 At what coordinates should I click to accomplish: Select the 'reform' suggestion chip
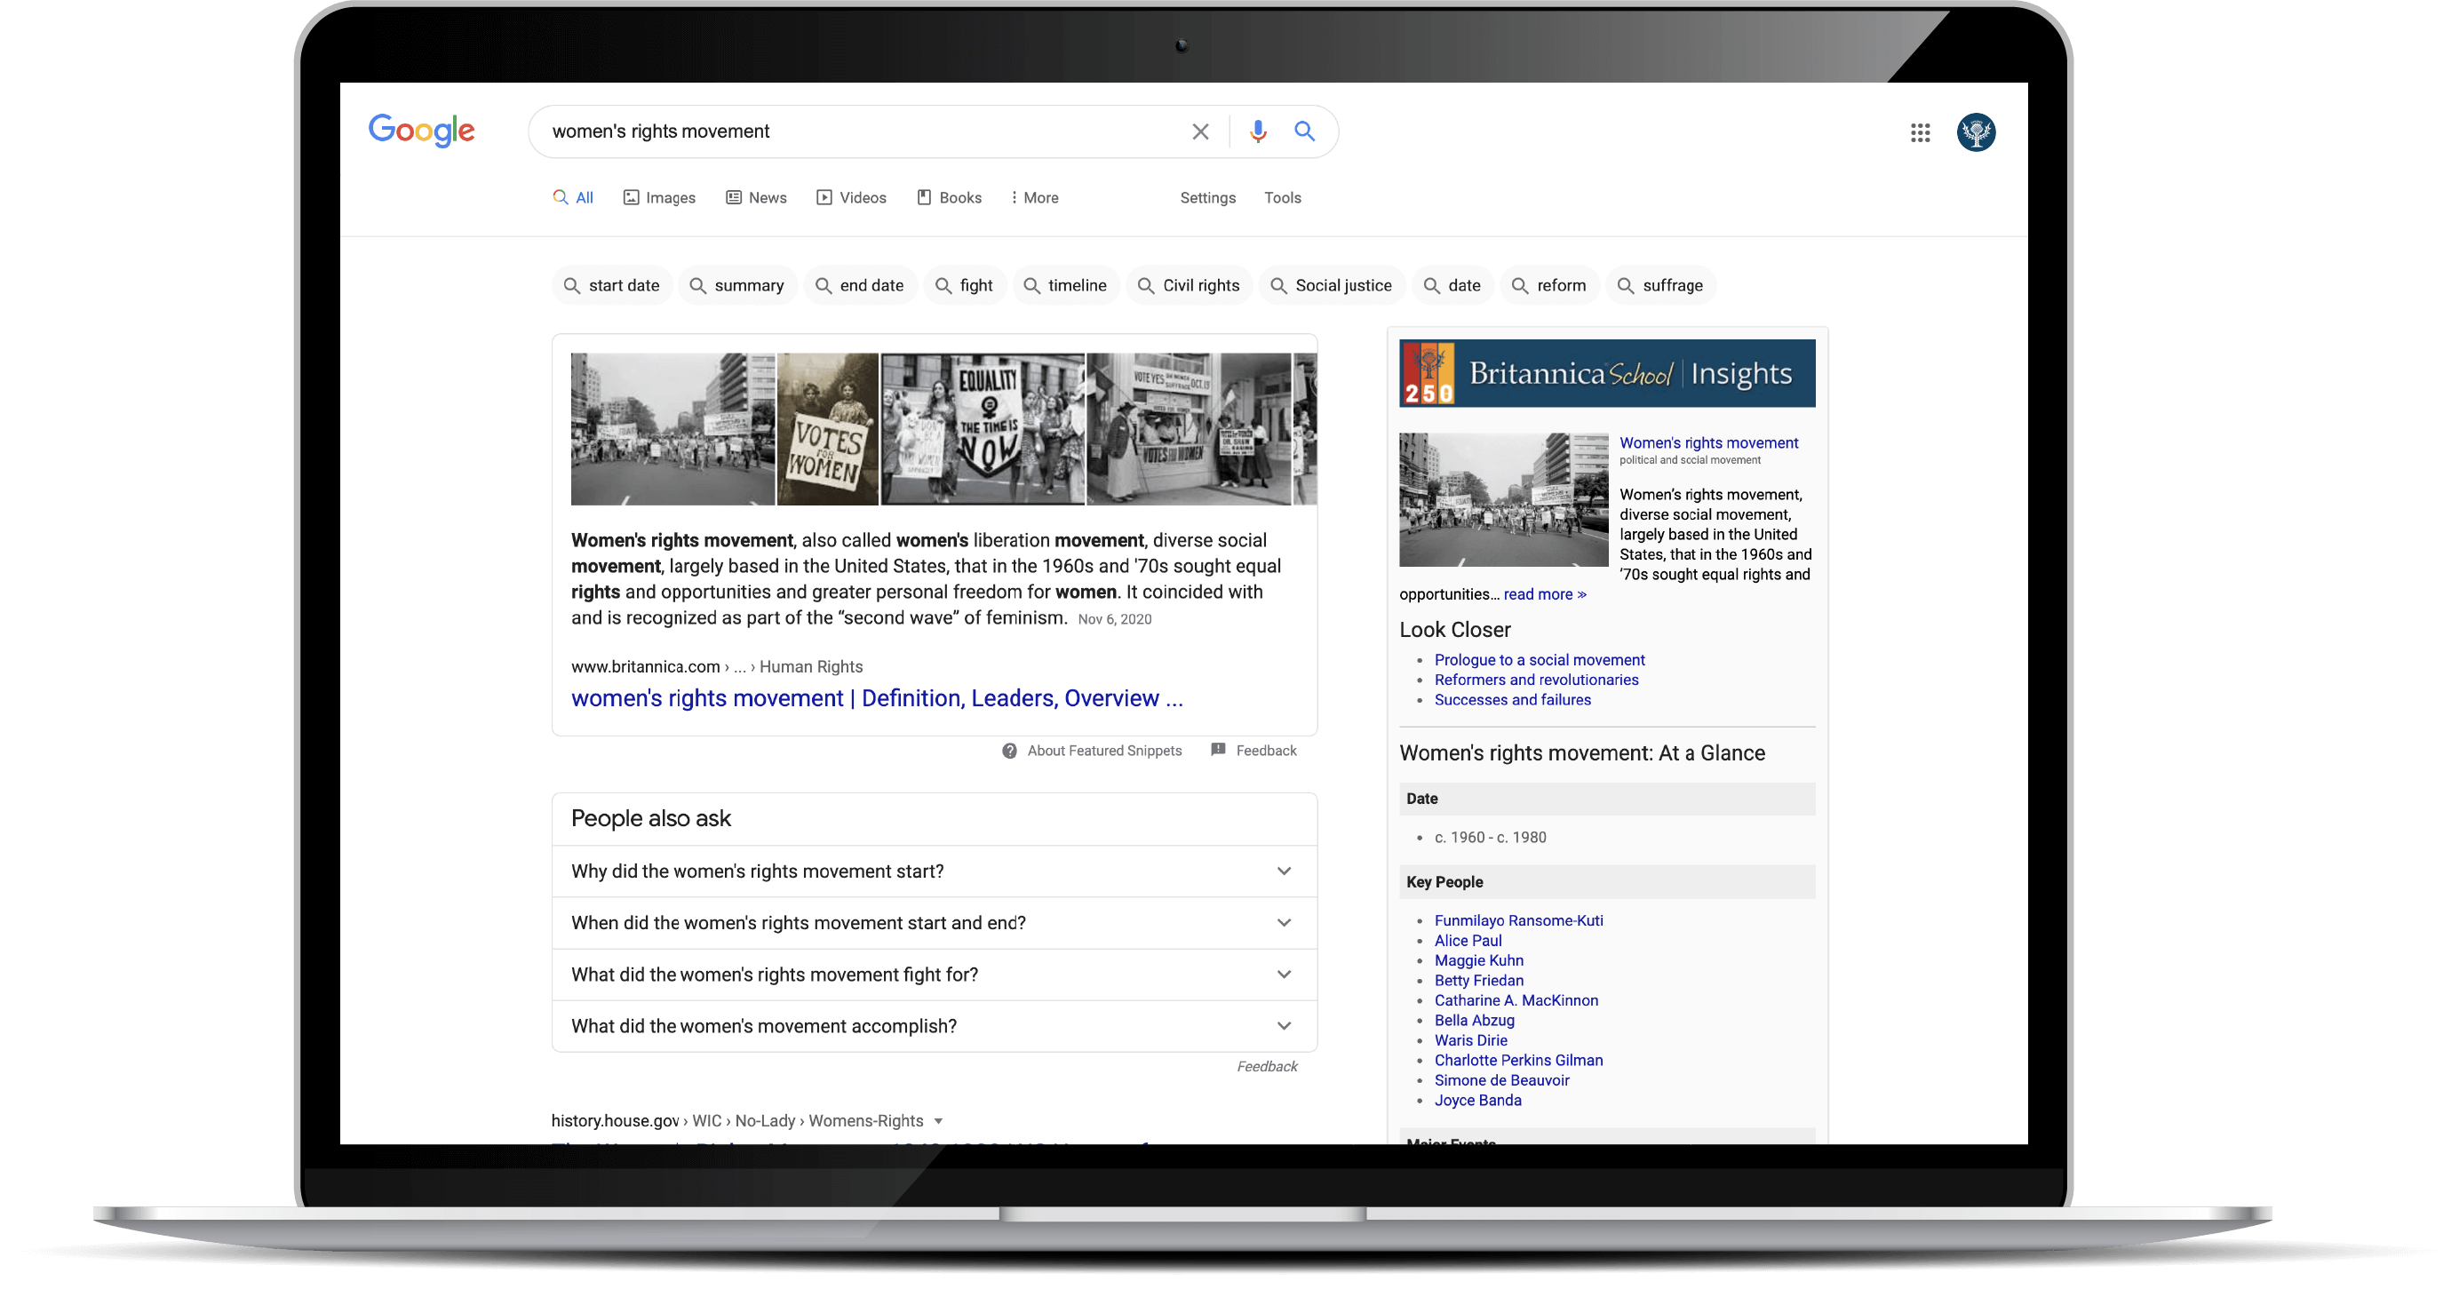[1550, 285]
